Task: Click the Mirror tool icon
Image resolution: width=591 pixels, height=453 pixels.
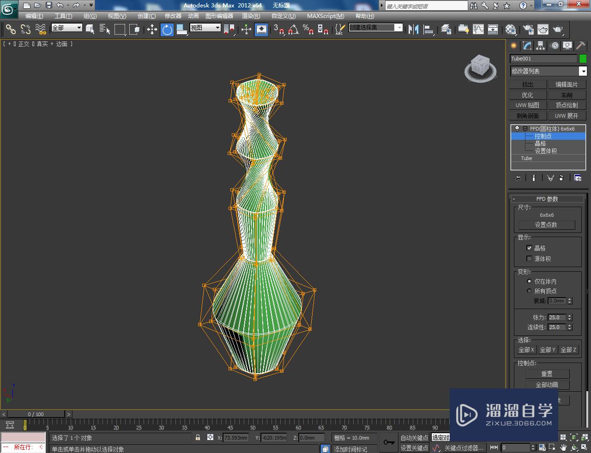Action: 413,30
